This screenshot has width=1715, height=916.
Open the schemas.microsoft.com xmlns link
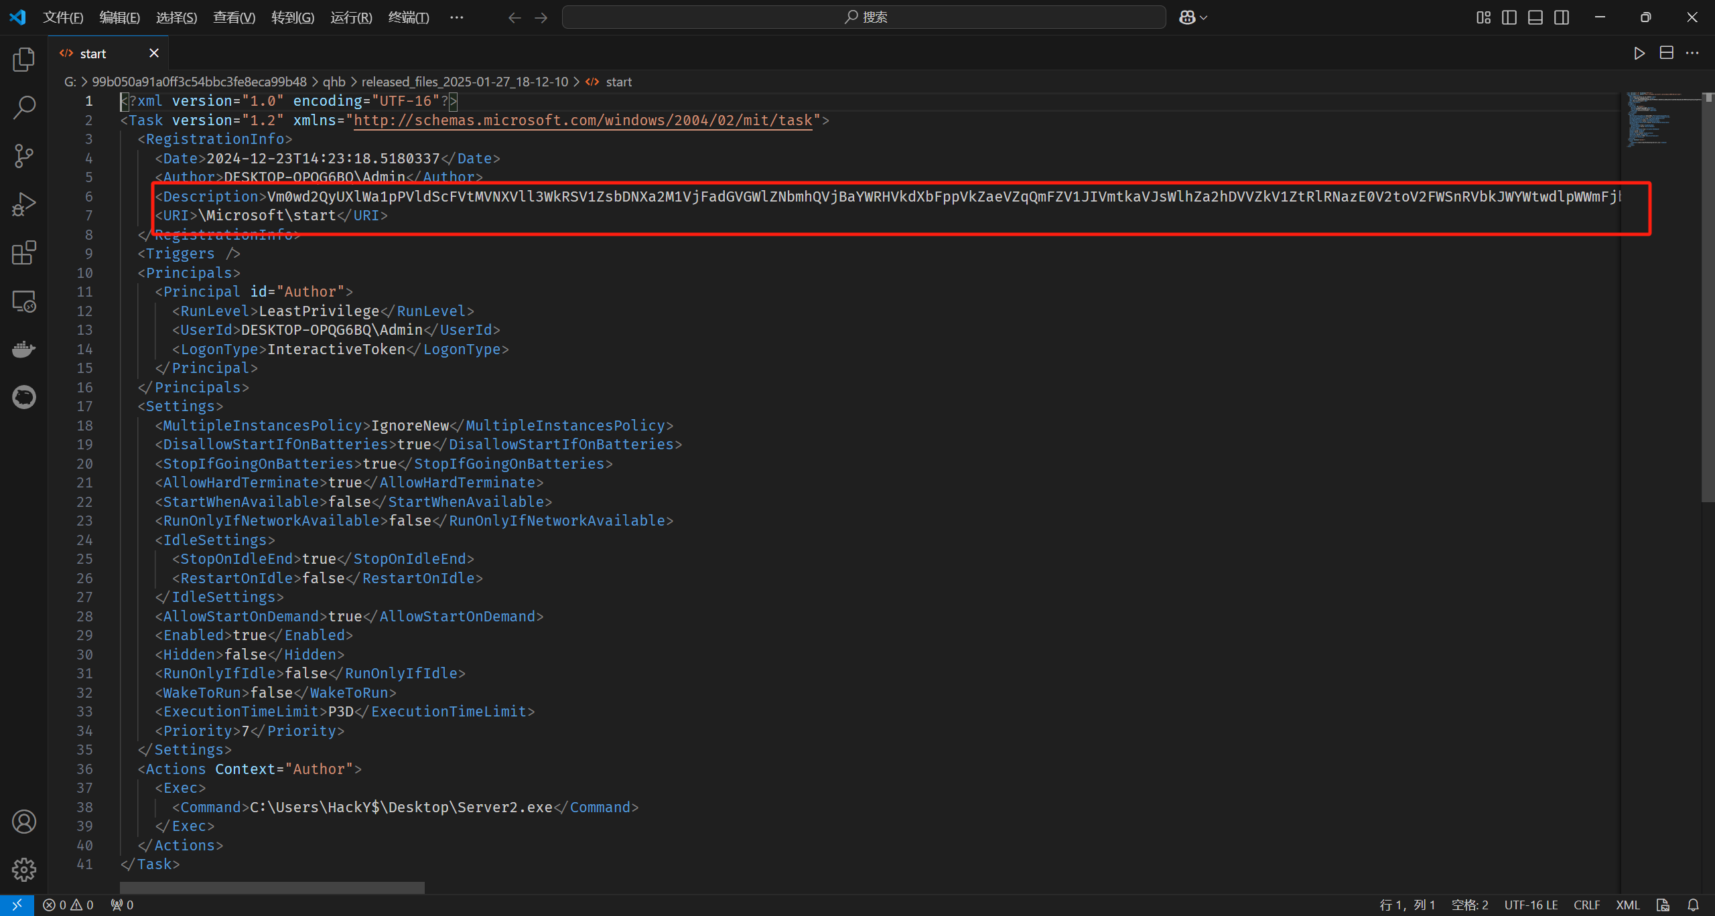pos(583,121)
